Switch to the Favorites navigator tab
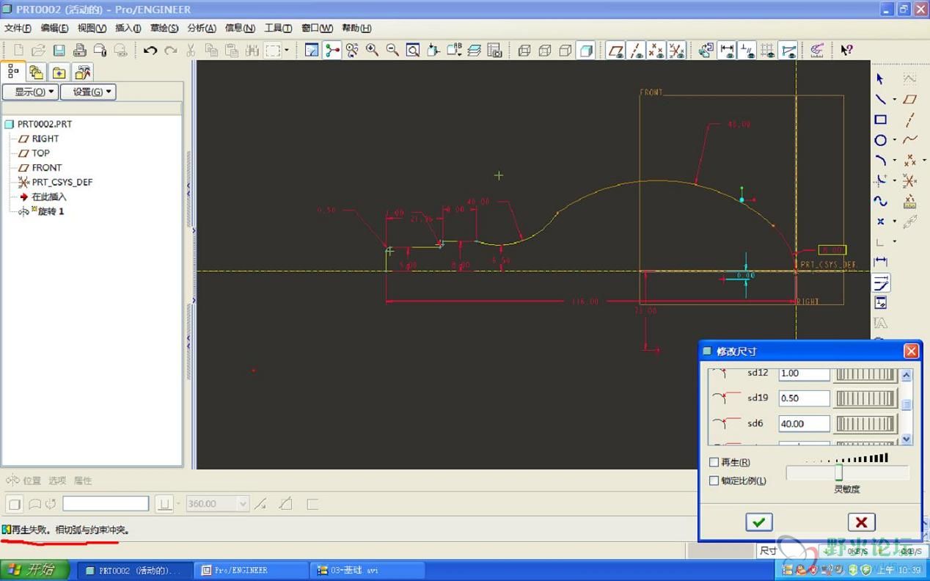Screen dimensions: 930x581 click(x=59, y=73)
